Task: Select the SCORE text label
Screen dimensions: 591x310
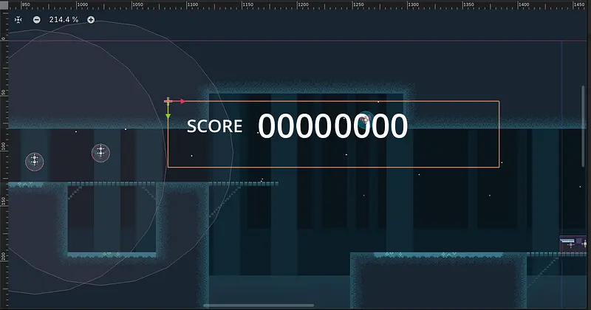Action: [214, 126]
